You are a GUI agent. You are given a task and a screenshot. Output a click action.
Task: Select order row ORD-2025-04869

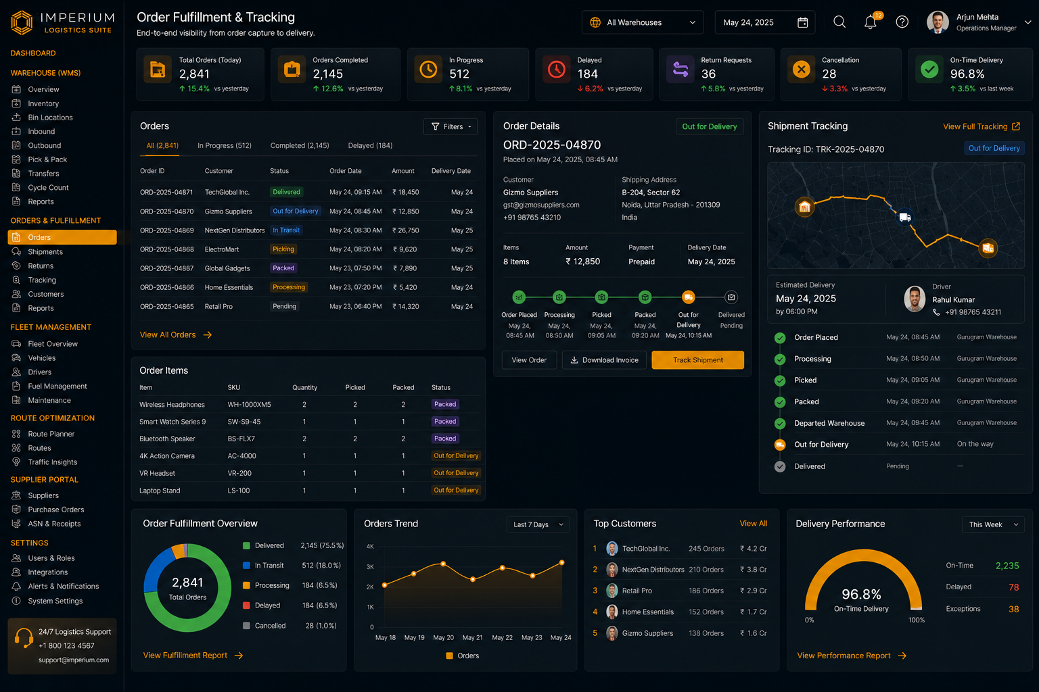coord(307,230)
